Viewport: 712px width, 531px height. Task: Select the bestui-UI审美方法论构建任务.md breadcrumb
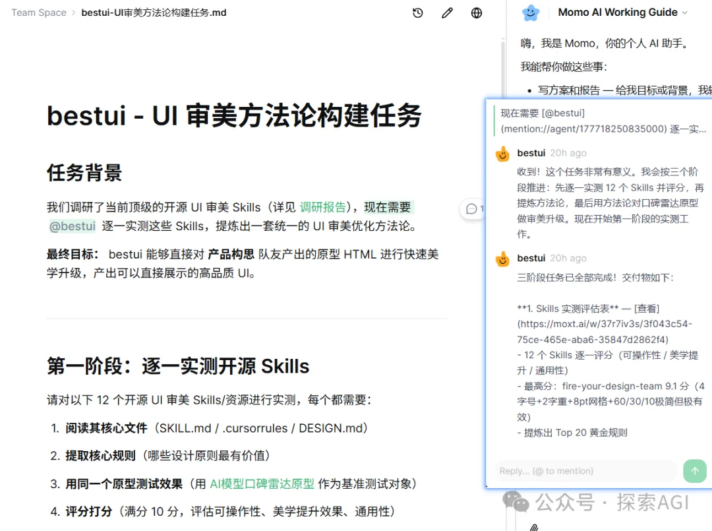tap(153, 12)
